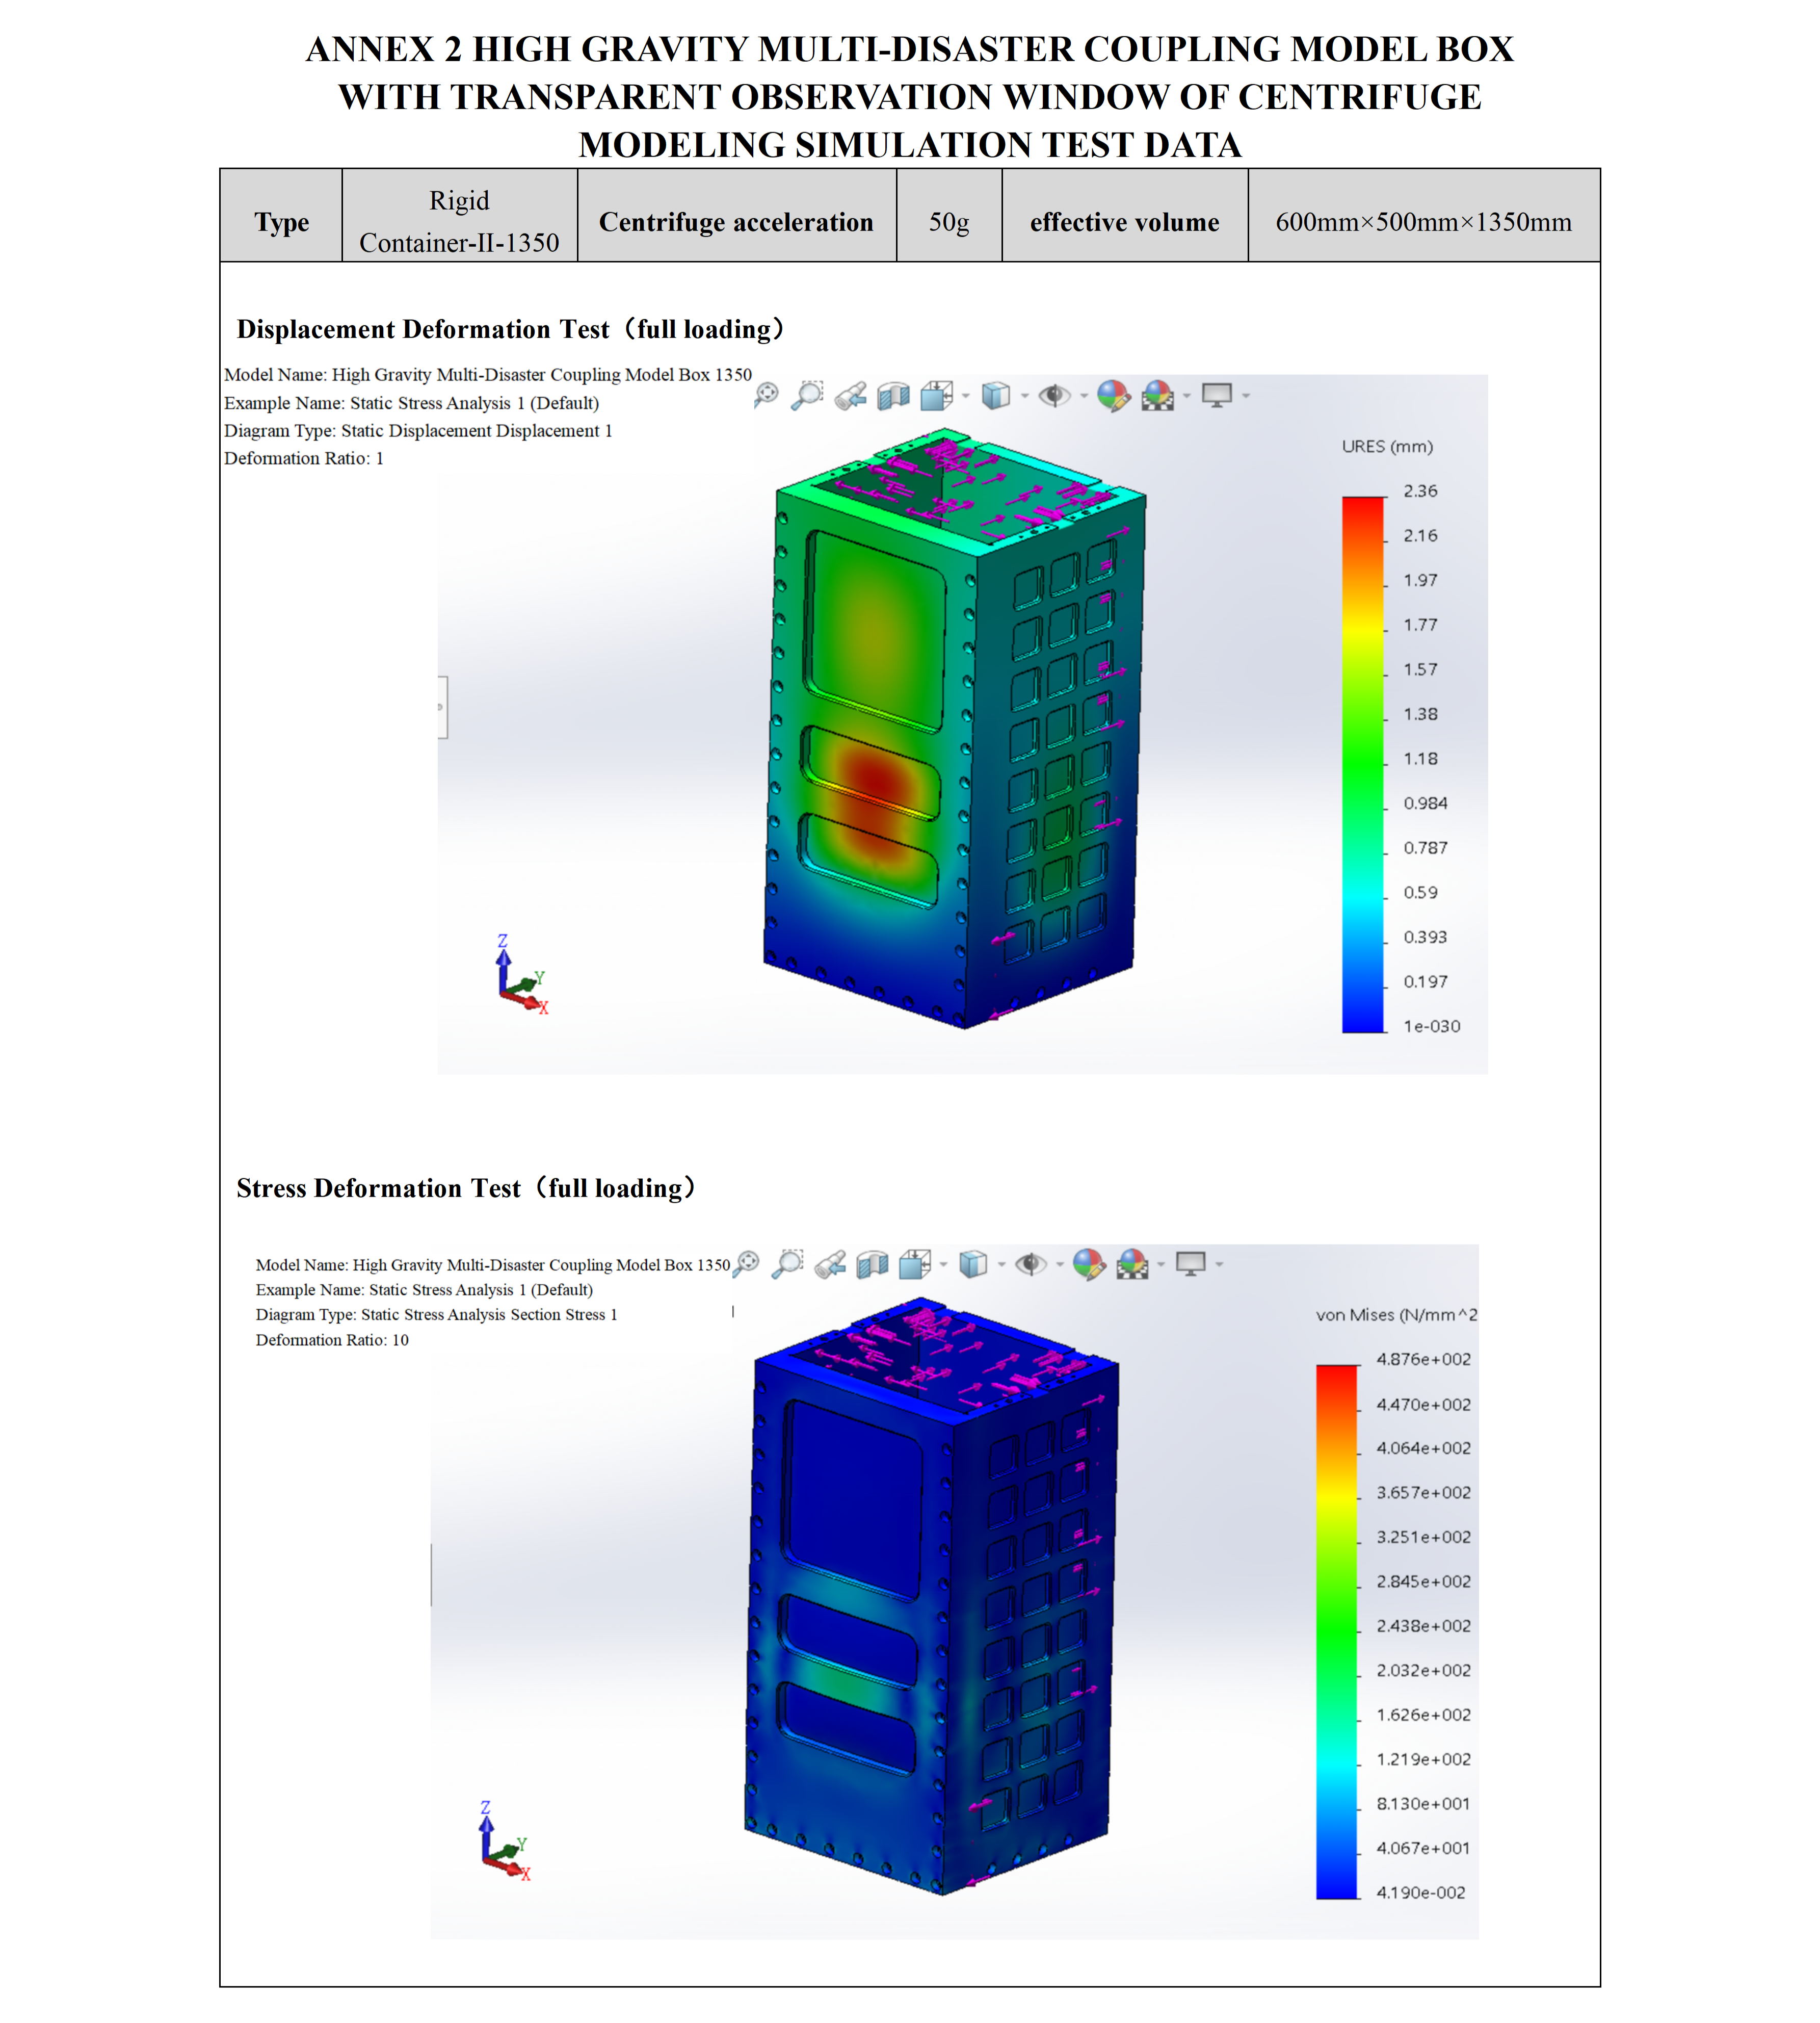Click Edit Appearance icon in displacement plot toolbar
The width and height of the screenshot is (1820, 2023).
point(1113,396)
